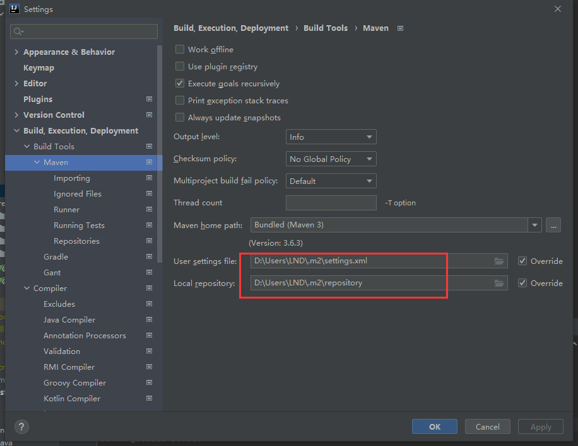Click the IntelliJ logo in the title bar

click(x=14, y=9)
